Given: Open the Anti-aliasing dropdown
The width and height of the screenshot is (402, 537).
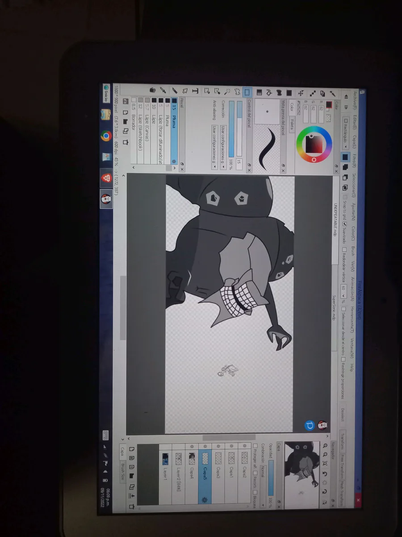Looking at the screenshot, I should point(215,148).
